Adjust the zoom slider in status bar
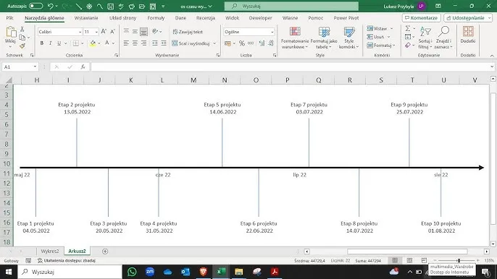 (x=459, y=260)
